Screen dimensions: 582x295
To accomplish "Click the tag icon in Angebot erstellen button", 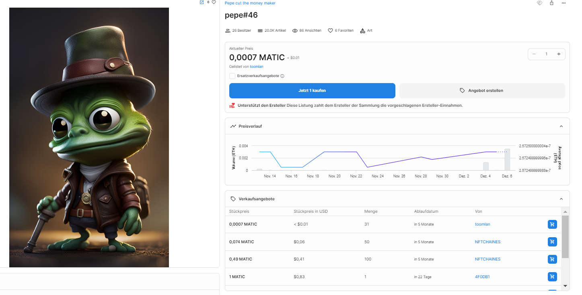I will click(x=462, y=91).
